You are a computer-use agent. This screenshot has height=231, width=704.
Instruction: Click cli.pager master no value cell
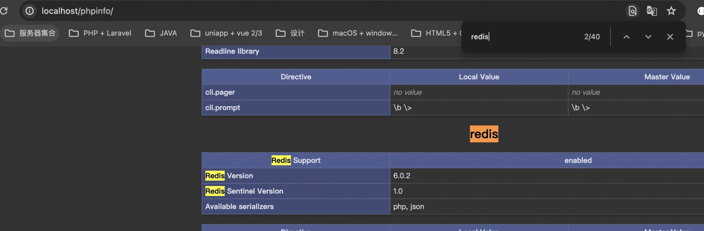[x=636, y=92]
